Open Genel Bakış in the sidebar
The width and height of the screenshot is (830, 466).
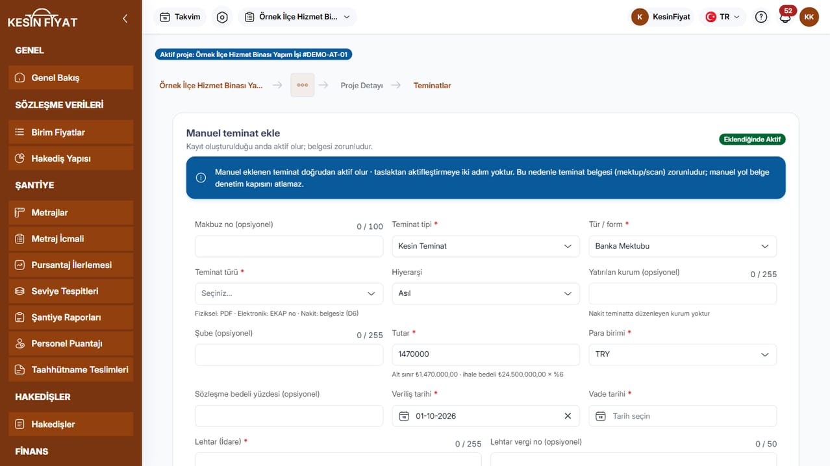71,78
